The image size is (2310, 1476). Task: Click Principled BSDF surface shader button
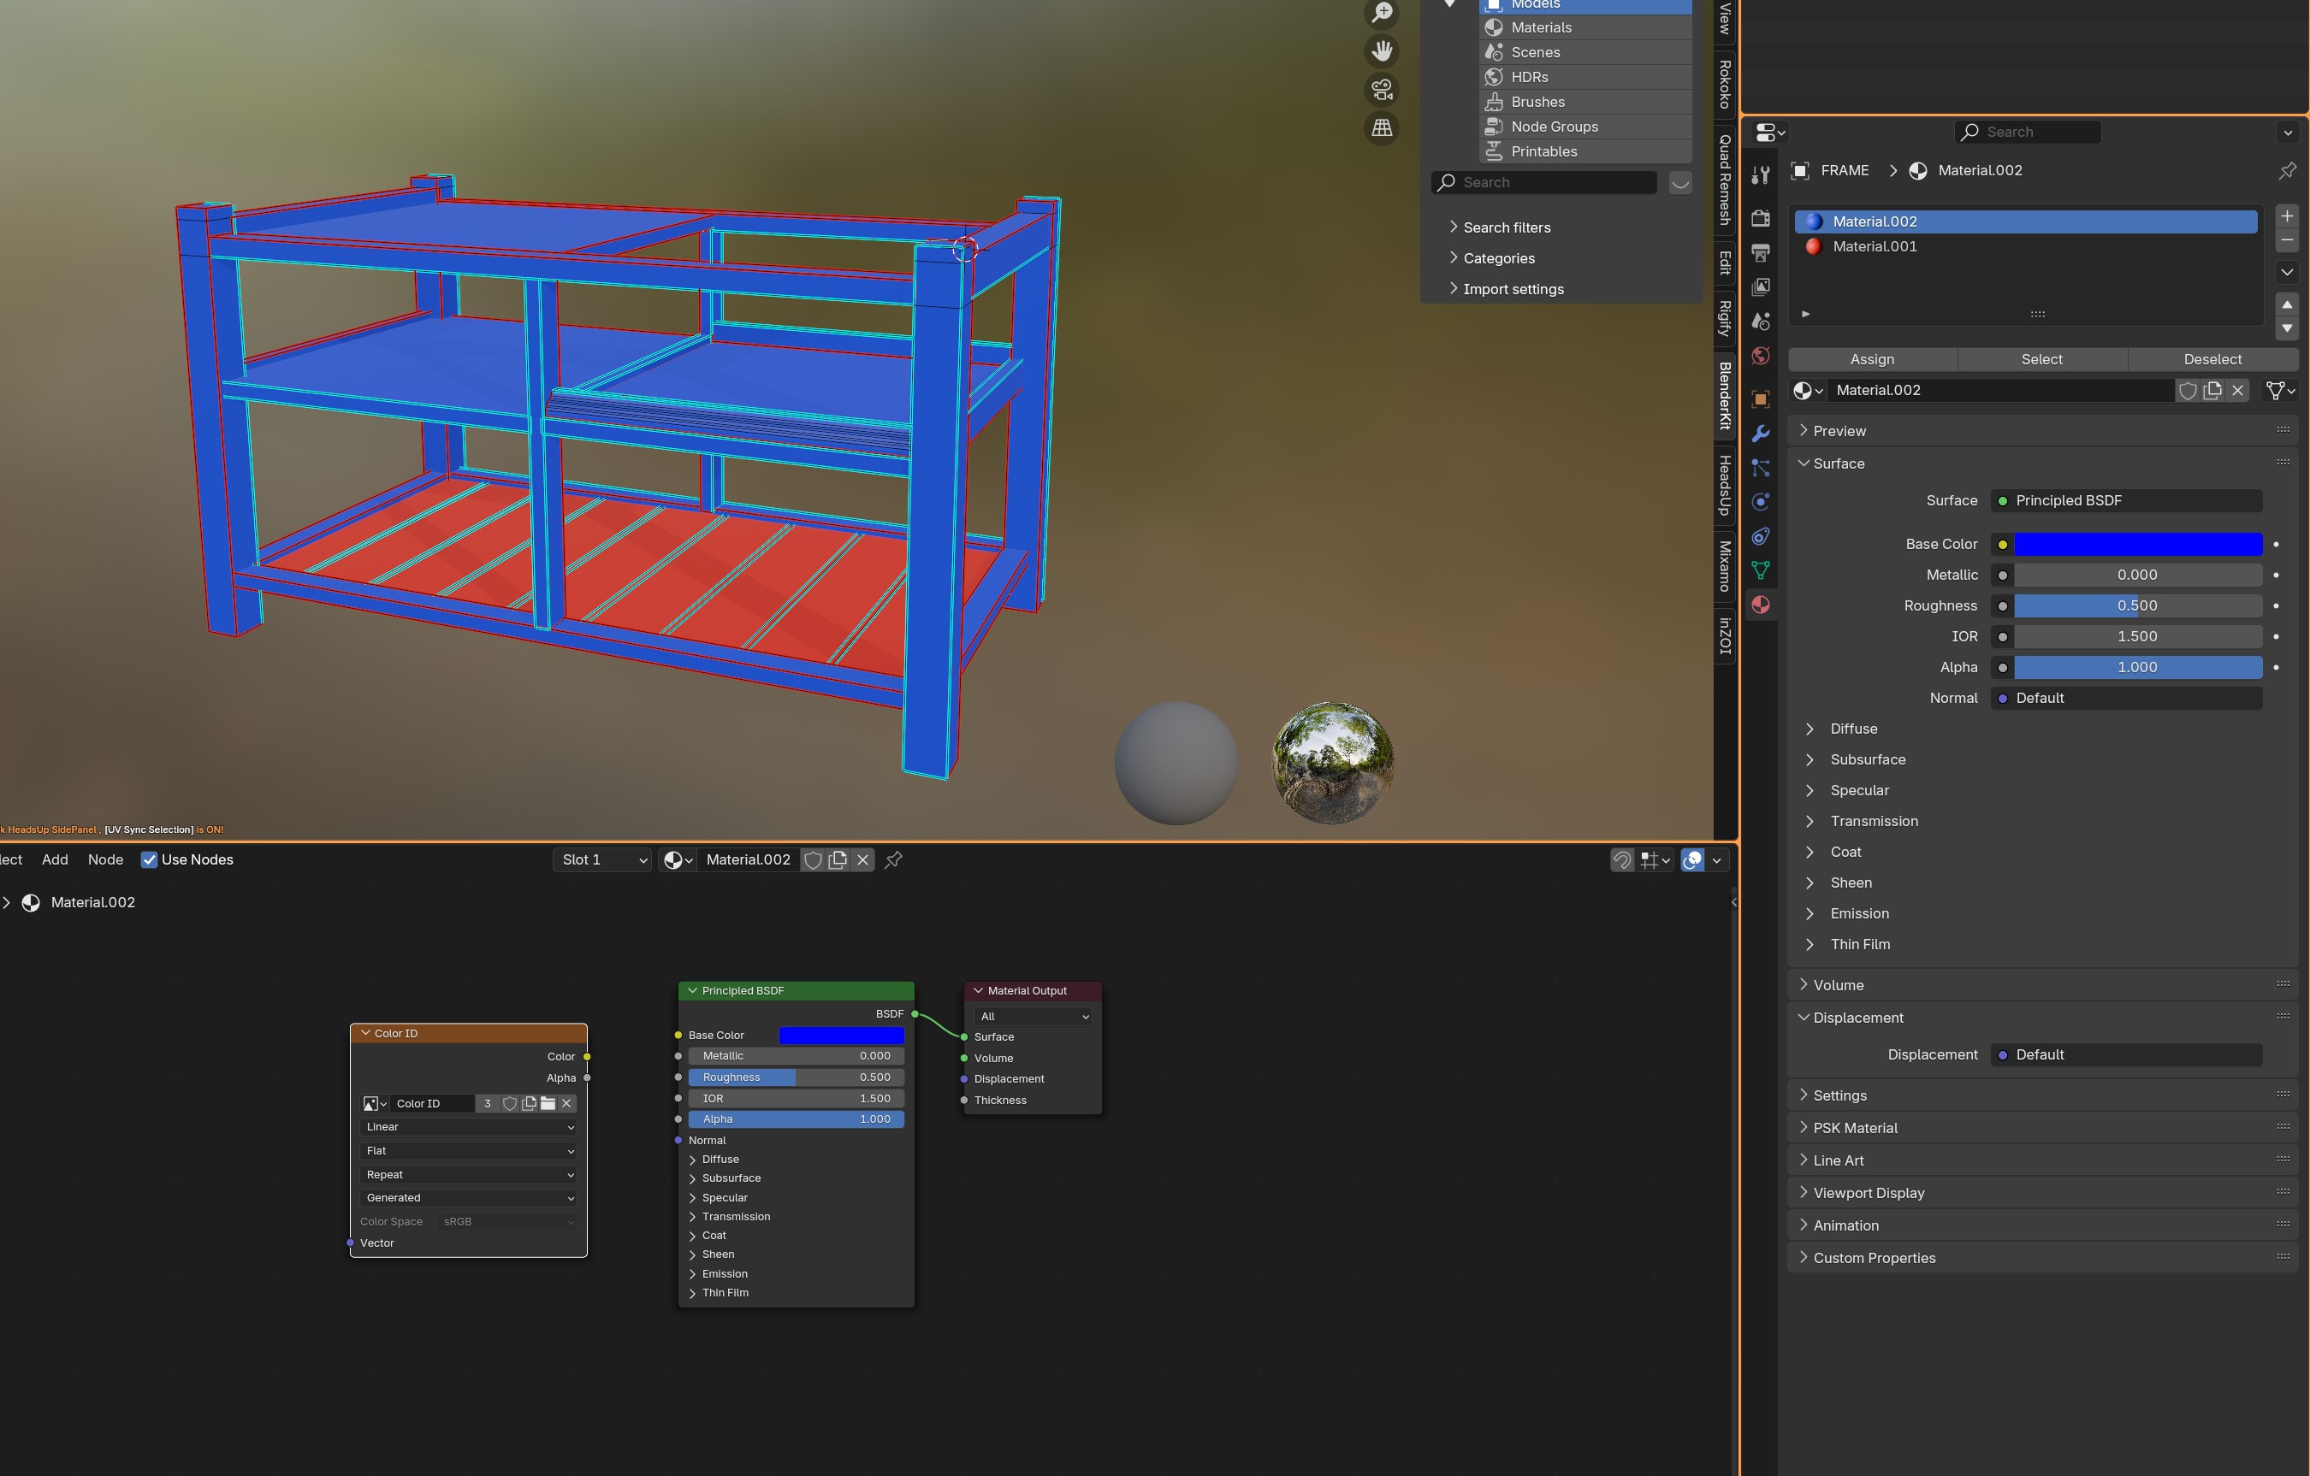2127,500
